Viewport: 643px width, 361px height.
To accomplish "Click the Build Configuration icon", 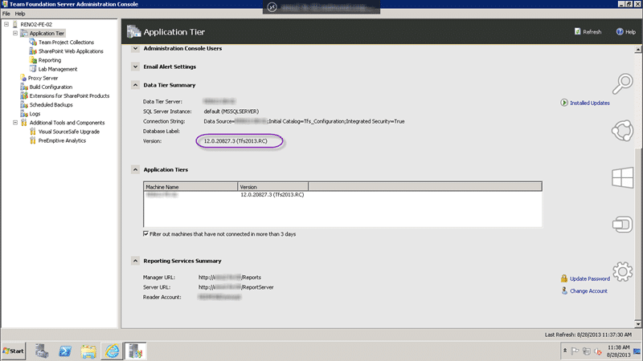I will (24, 87).
